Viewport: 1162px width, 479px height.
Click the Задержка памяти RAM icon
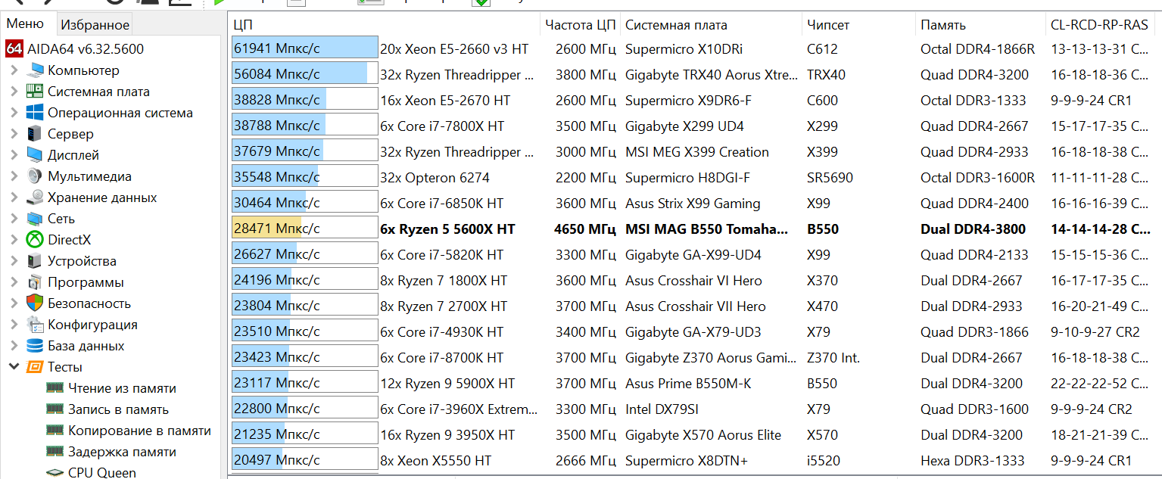click(x=55, y=452)
